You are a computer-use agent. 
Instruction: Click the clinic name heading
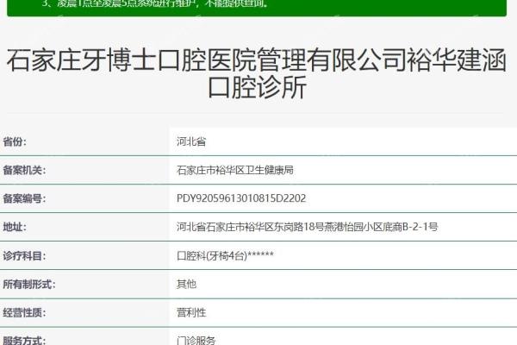tap(257, 73)
